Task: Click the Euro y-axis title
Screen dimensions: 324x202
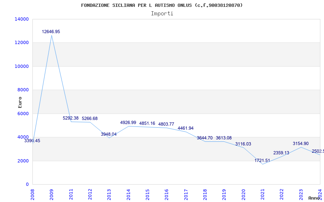Action: click(20, 102)
